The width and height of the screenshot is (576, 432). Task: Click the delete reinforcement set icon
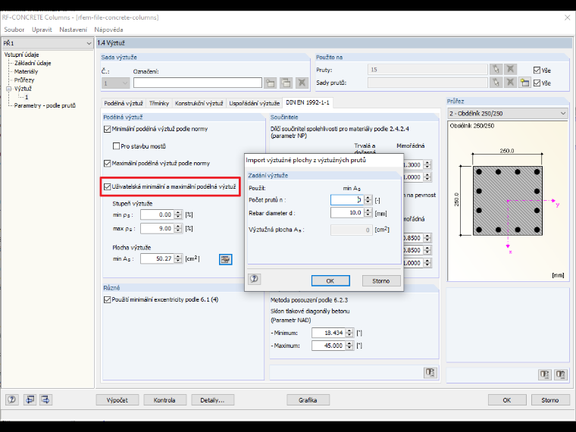point(302,83)
